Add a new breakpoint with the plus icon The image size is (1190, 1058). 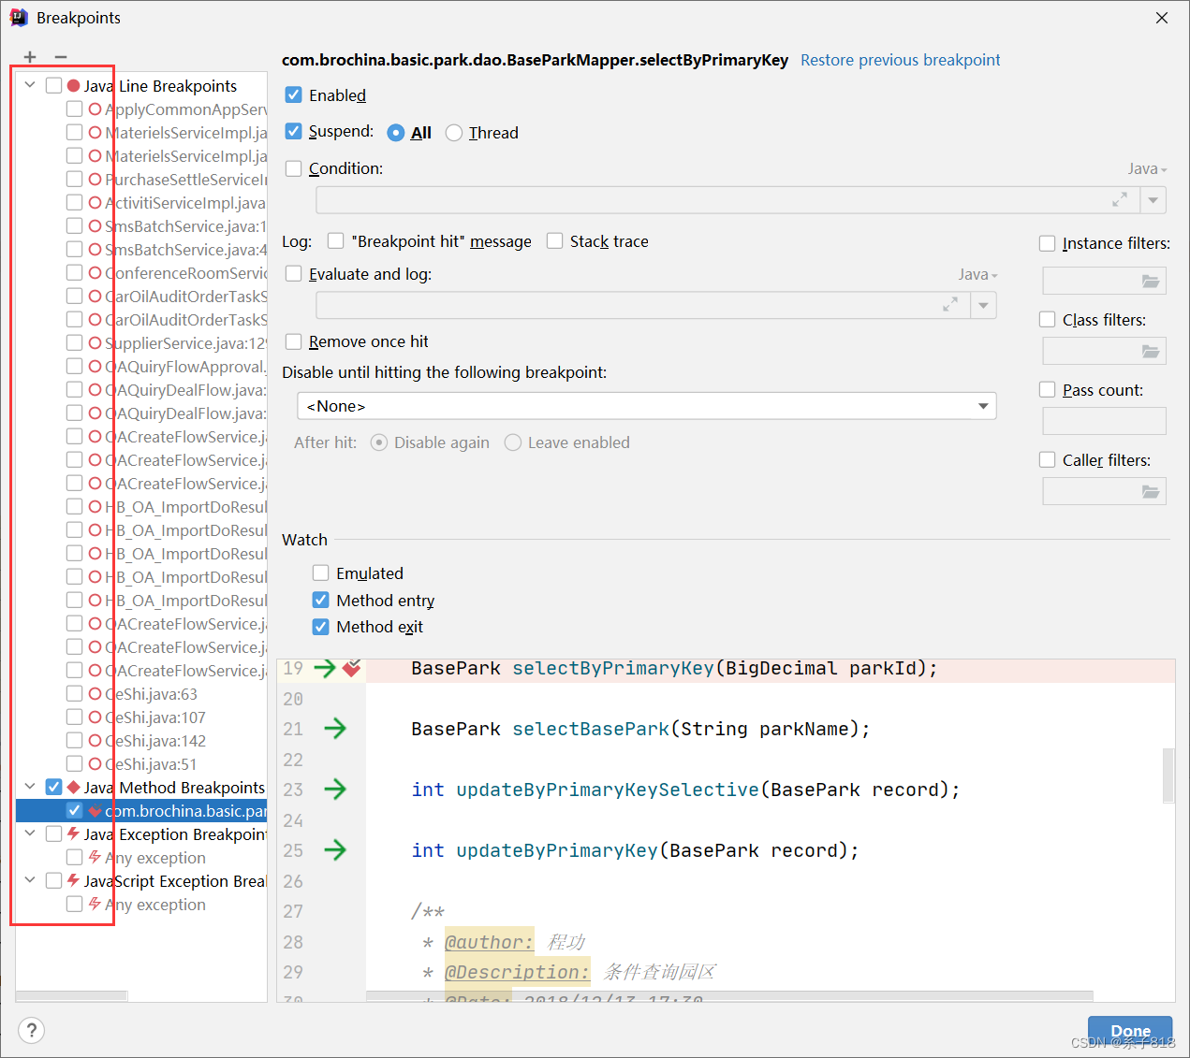click(29, 56)
